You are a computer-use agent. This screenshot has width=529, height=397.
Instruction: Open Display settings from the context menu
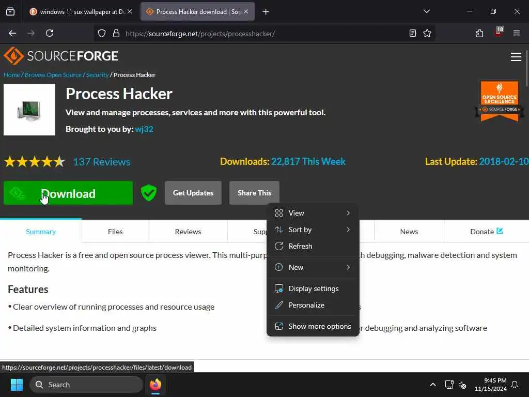click(x=313, y=288)
